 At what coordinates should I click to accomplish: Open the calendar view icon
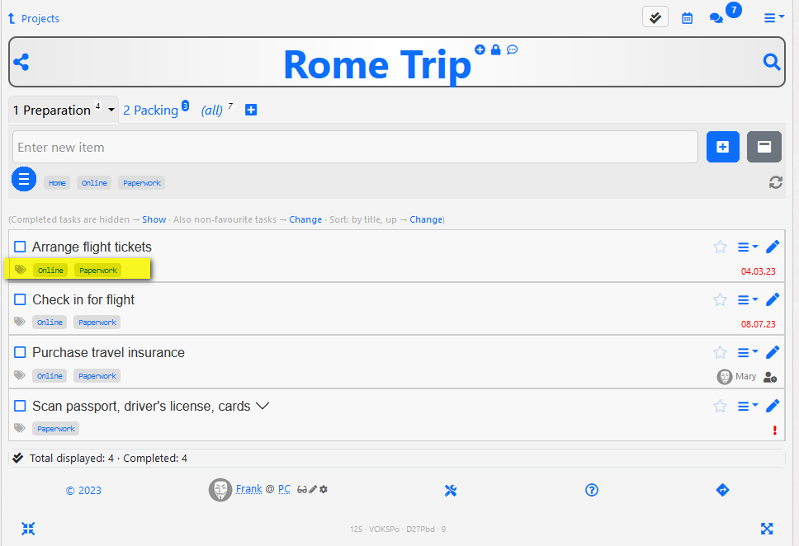coord(687,18)
